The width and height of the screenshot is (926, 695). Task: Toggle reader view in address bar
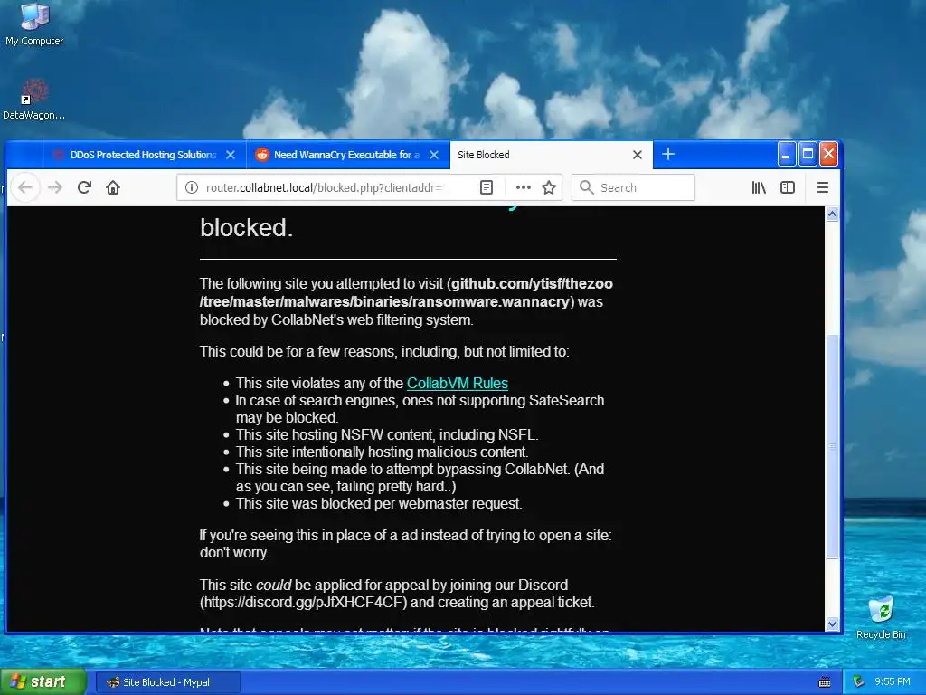(x=486, y=187)
